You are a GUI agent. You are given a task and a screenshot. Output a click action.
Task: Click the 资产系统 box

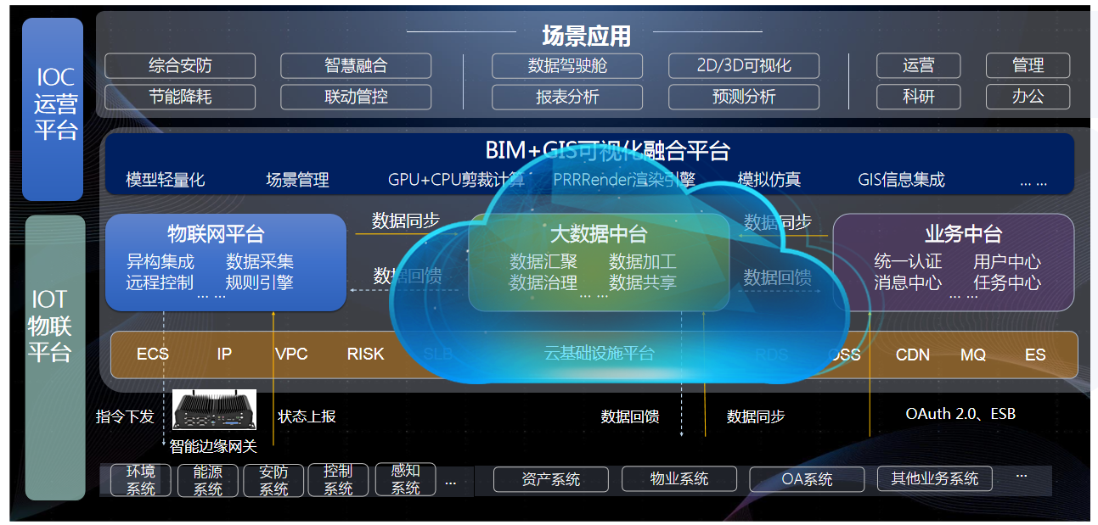pos(551,479)
